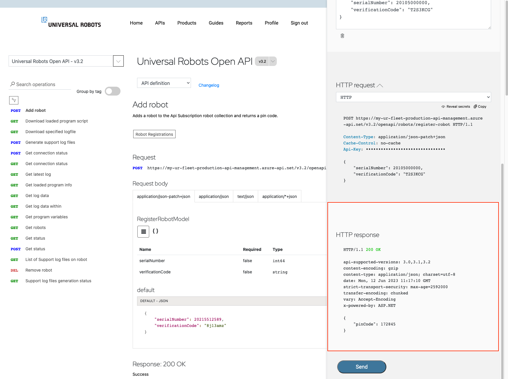Click the Universal Robots logo

coord(71,22)
